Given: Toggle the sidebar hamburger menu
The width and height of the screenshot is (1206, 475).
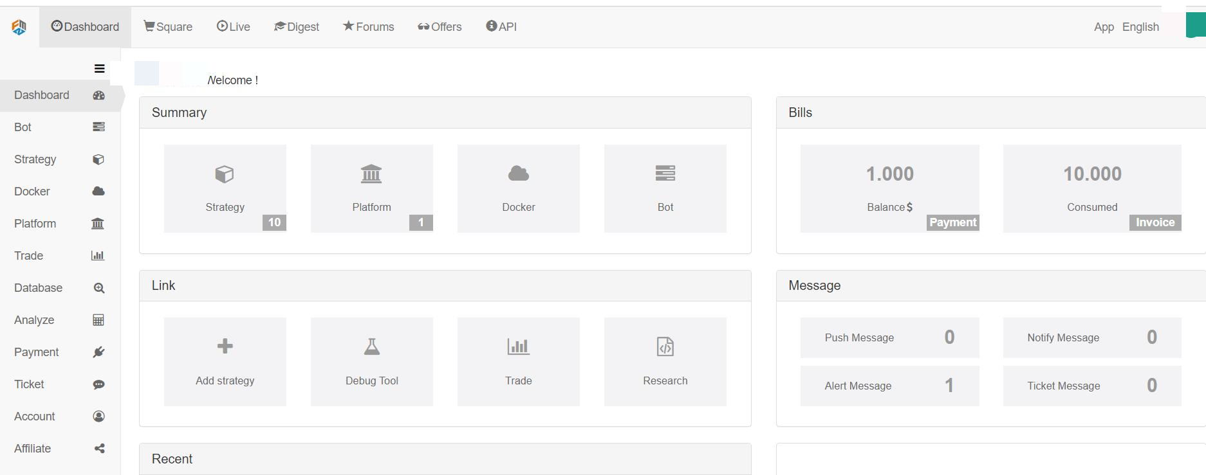Looking at the screenshot, I should 99,69.
